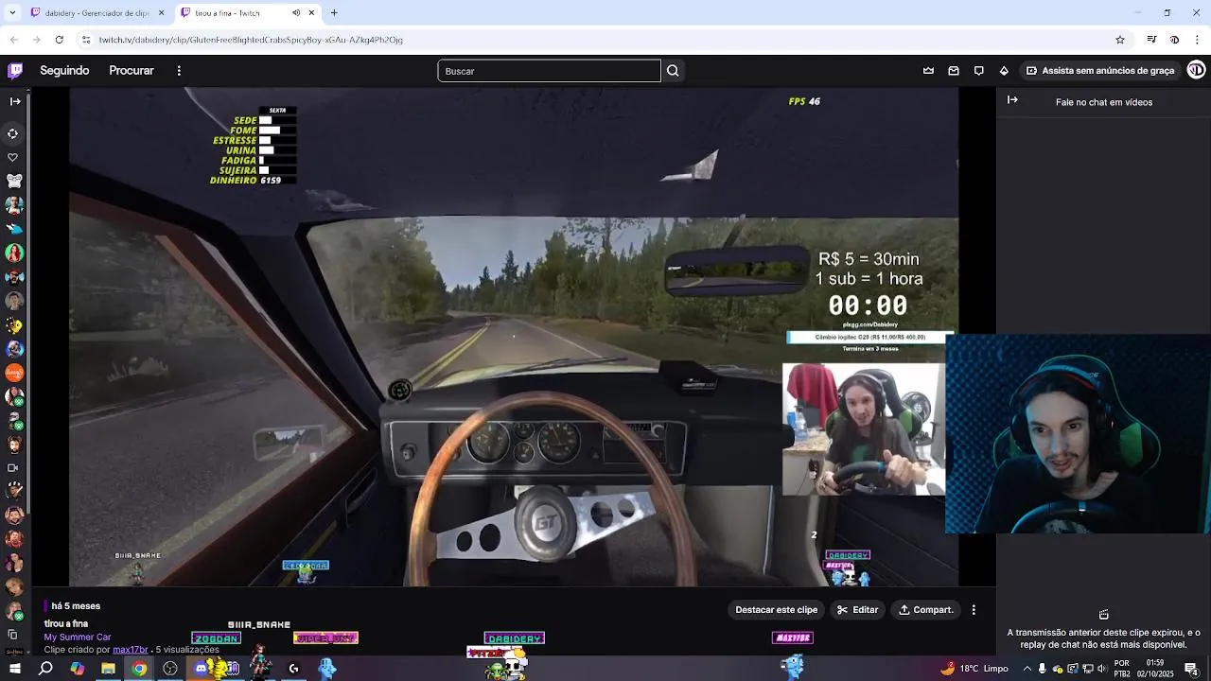Screen dimensions: 1211x681
Task: Open the Seguindo page
Action: pyautogui.click(x=64, y=70)
